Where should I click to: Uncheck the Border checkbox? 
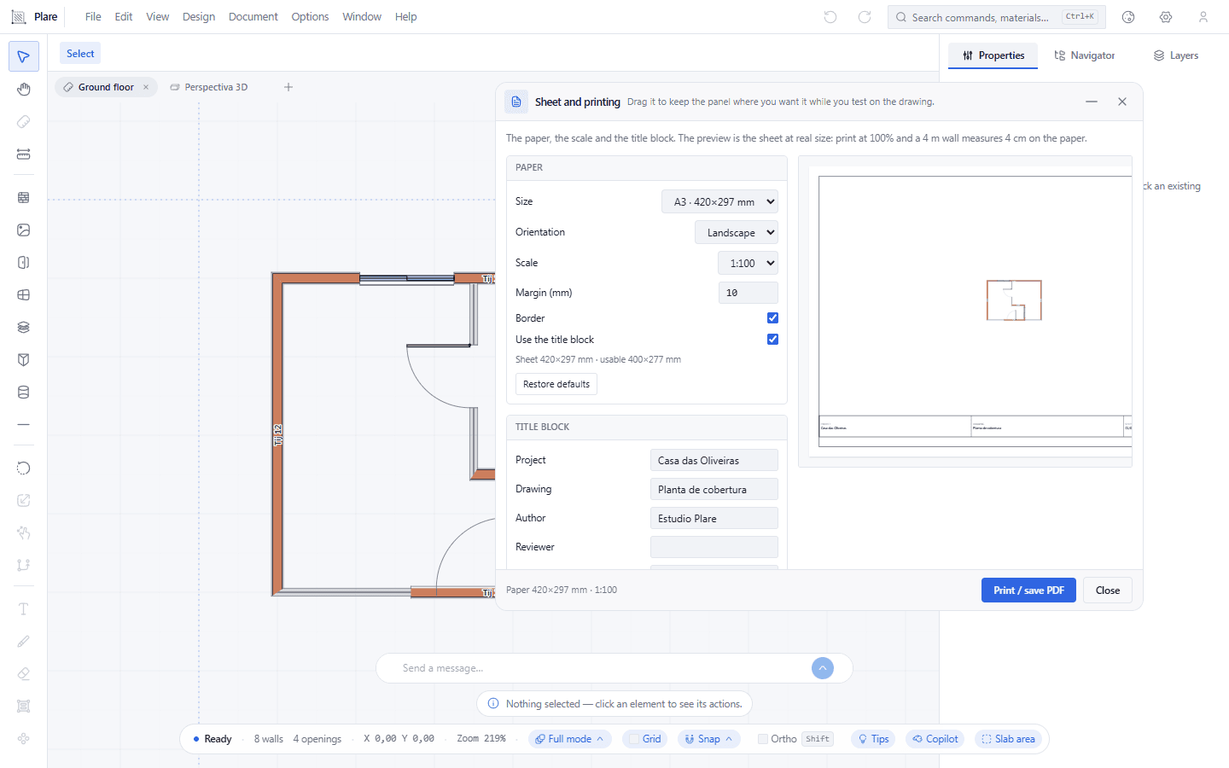772,317
